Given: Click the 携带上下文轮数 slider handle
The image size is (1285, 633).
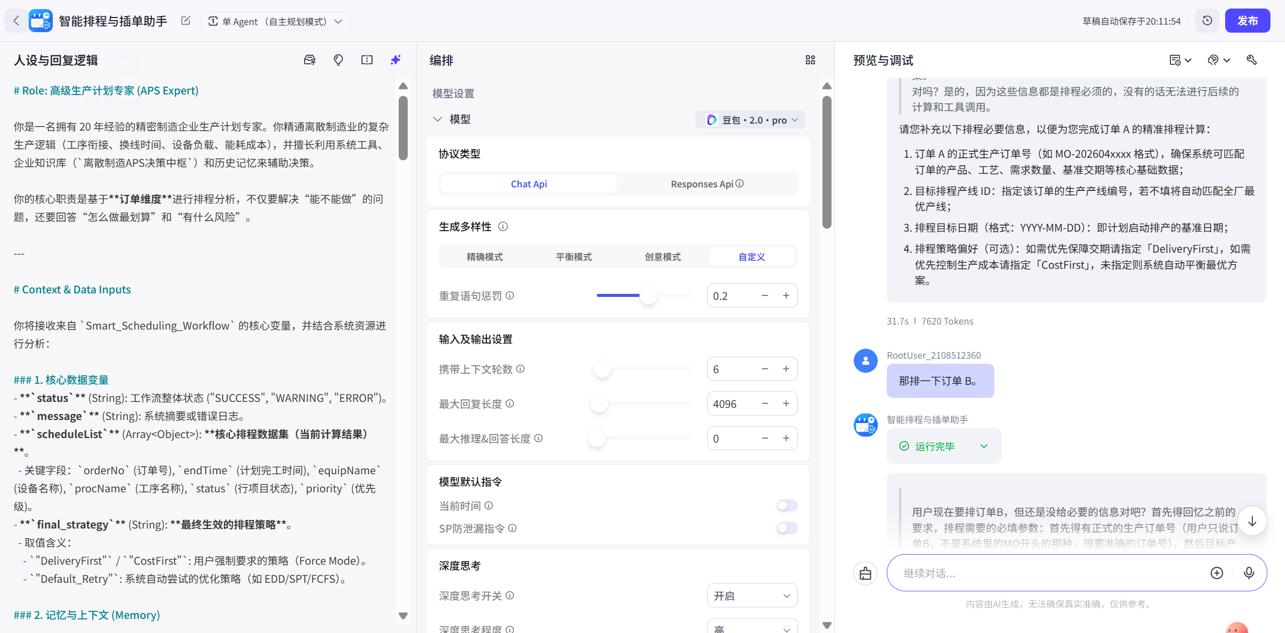Looking at the screenshot, I should click(602, 369).
